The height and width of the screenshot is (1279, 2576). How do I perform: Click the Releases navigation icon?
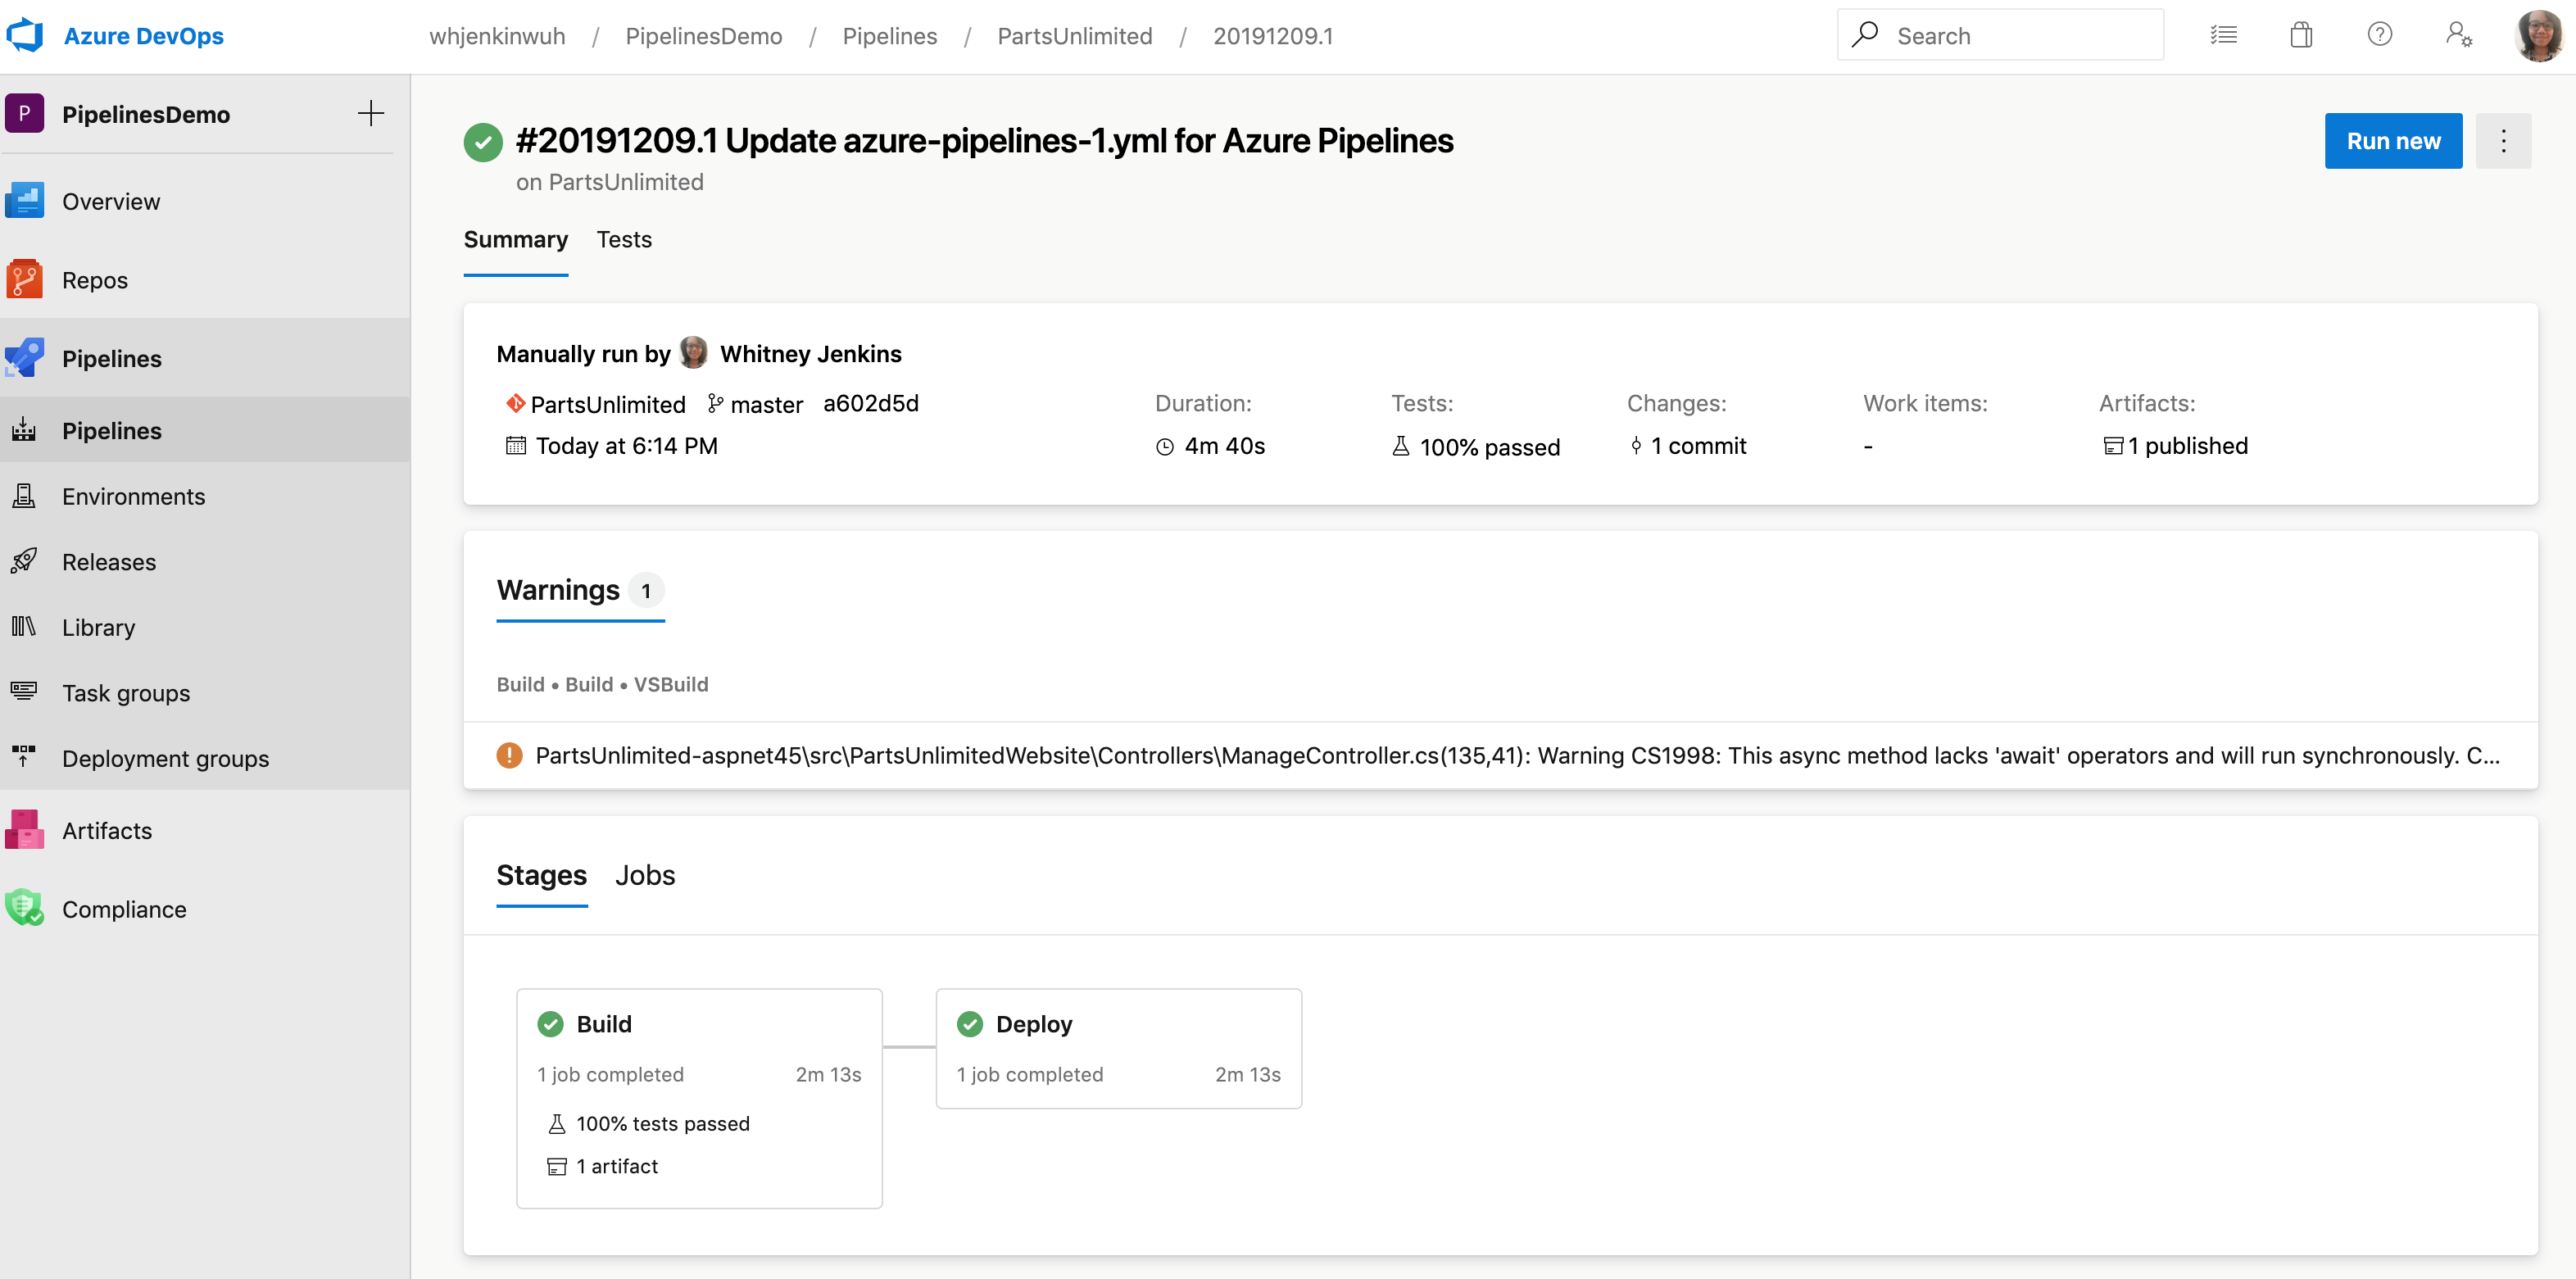tap(26, 560)
